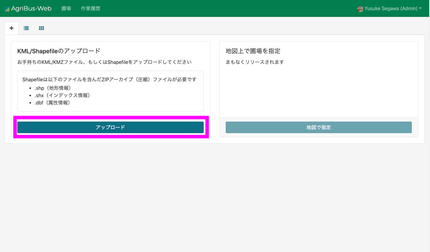Open the 作業履歴 menu in navbar
Screen dimensions: 430x252
tap(90, 9)
